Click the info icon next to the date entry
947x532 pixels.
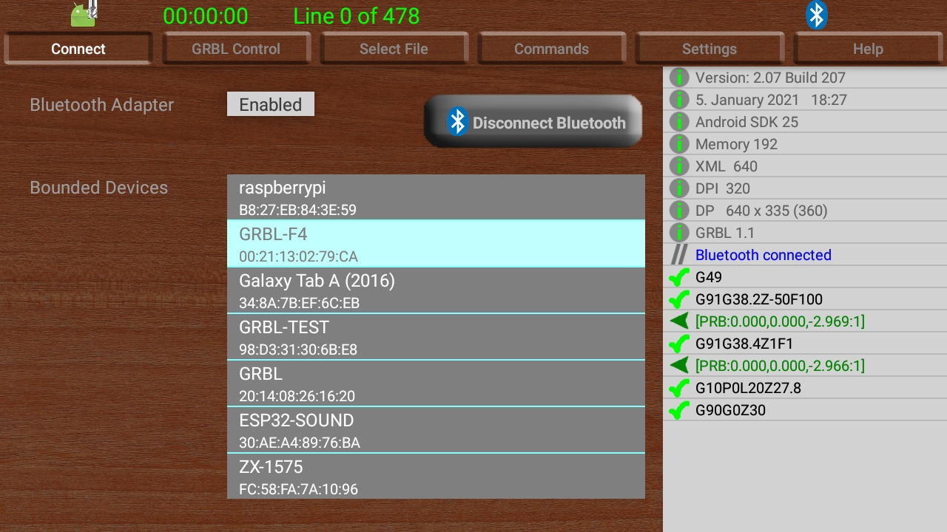(x=679, y=100)
